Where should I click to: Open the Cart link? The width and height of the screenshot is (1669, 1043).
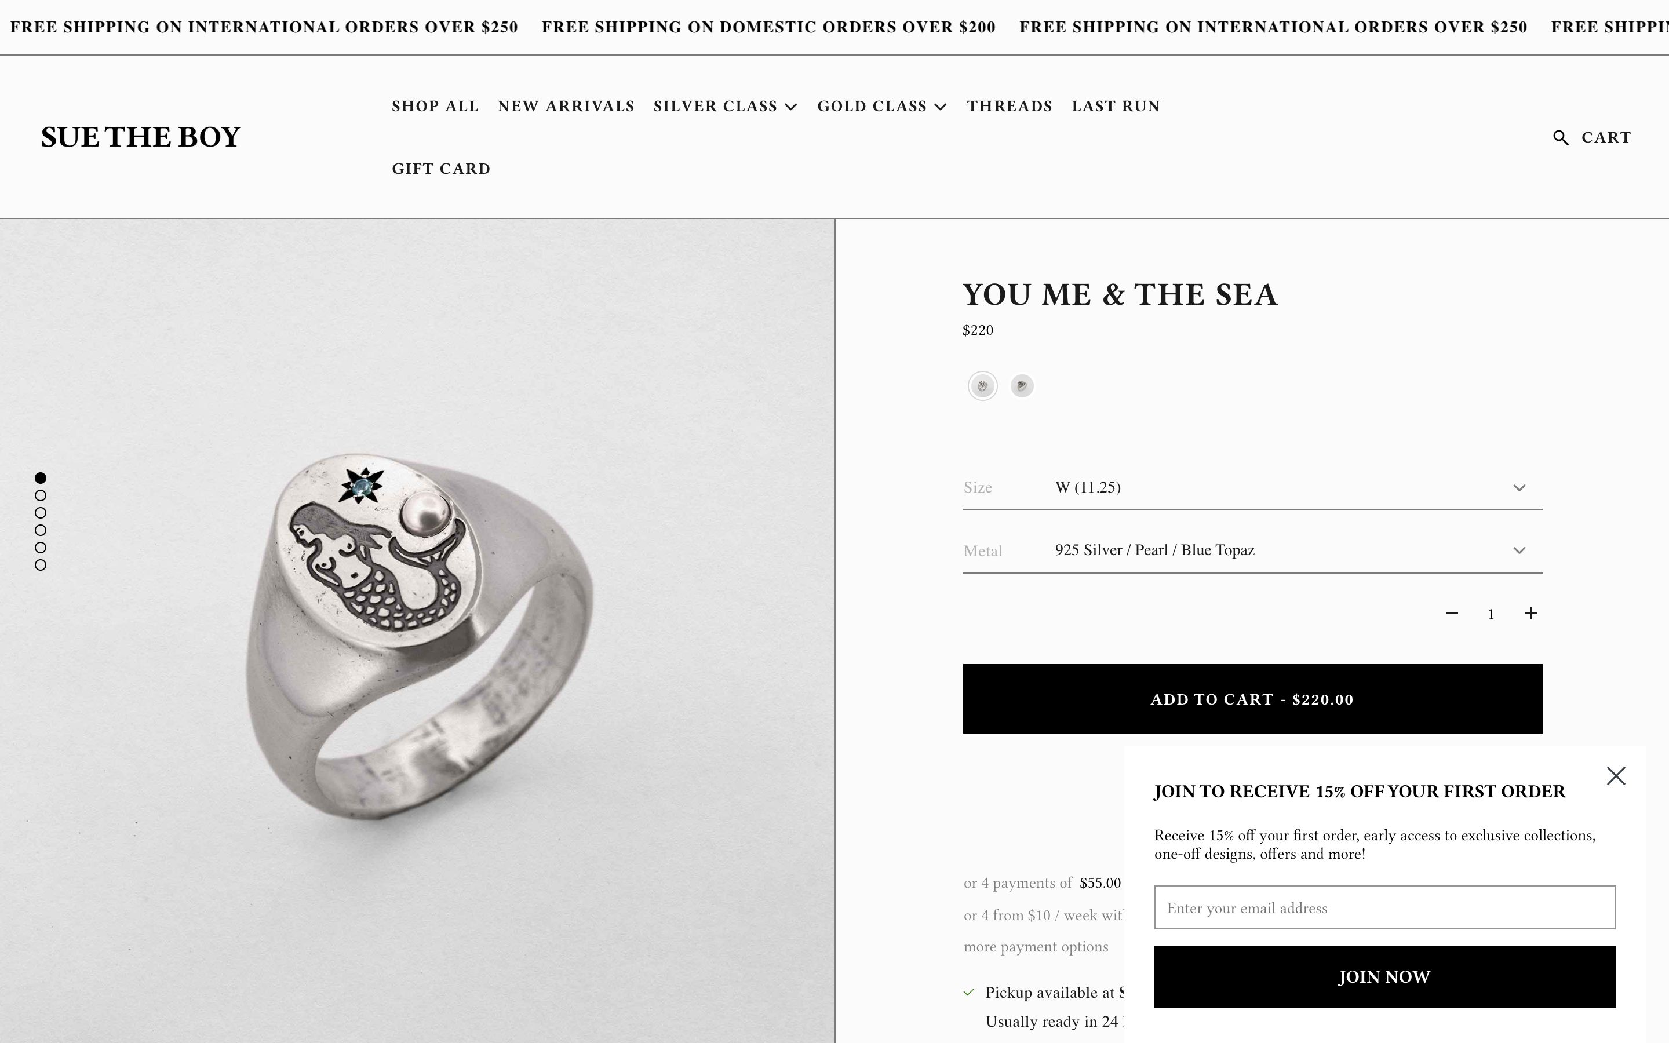[1606, 137]
